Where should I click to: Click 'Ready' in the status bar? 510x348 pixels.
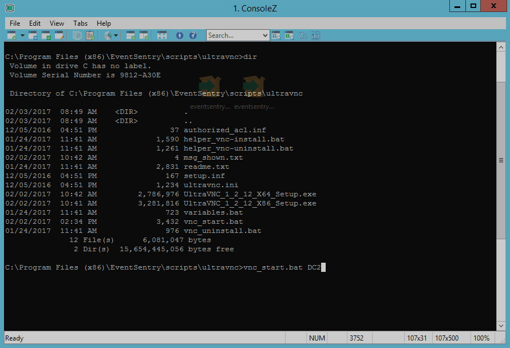[14, 338]
